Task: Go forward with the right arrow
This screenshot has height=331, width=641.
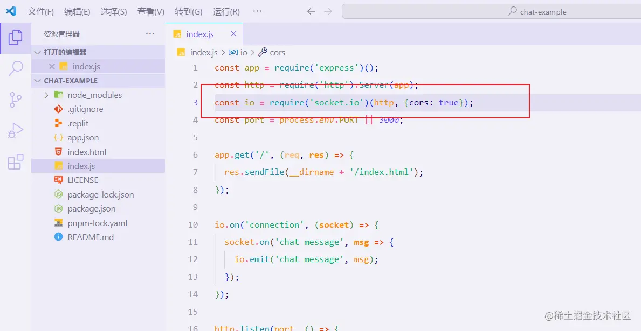Action: pyautogui.click(x=328, y=11)
